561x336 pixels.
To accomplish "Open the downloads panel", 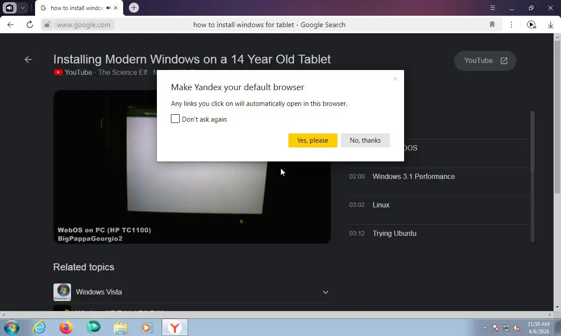I will point(550,24).
